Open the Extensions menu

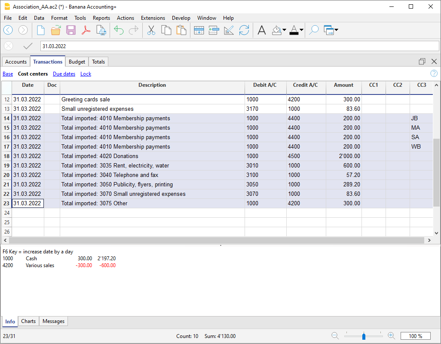tap(153, 18)
